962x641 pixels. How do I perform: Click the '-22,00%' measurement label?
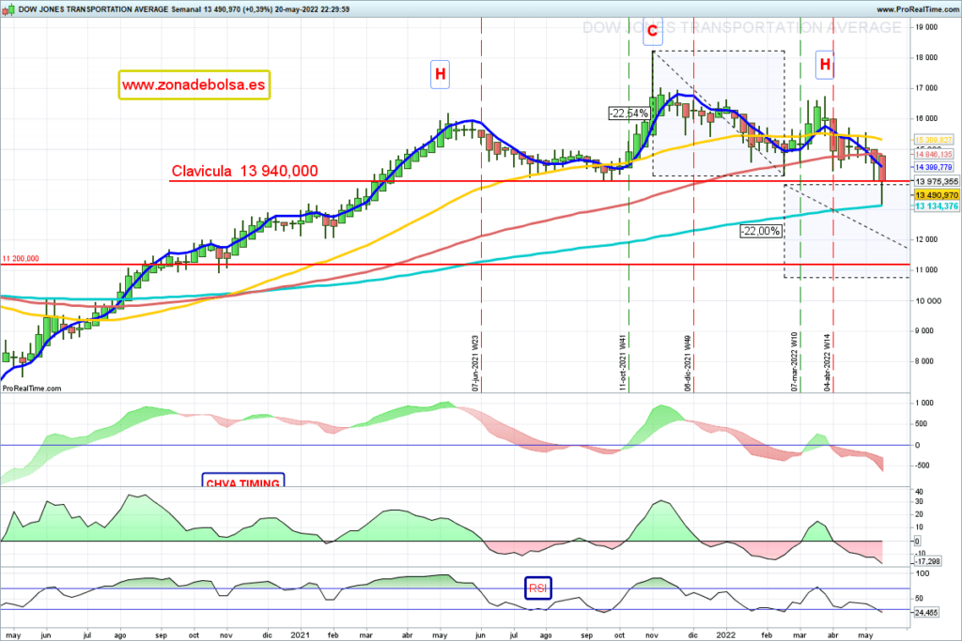(x=760, y=231)
